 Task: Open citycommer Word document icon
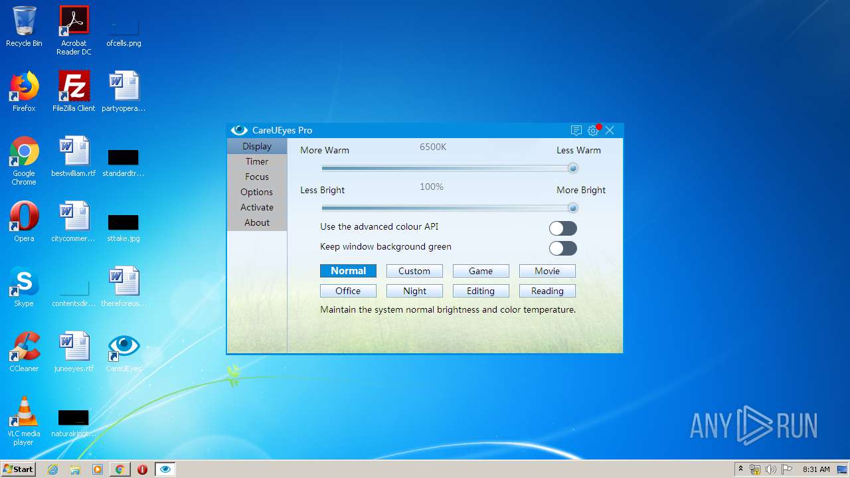click(74, 222)
